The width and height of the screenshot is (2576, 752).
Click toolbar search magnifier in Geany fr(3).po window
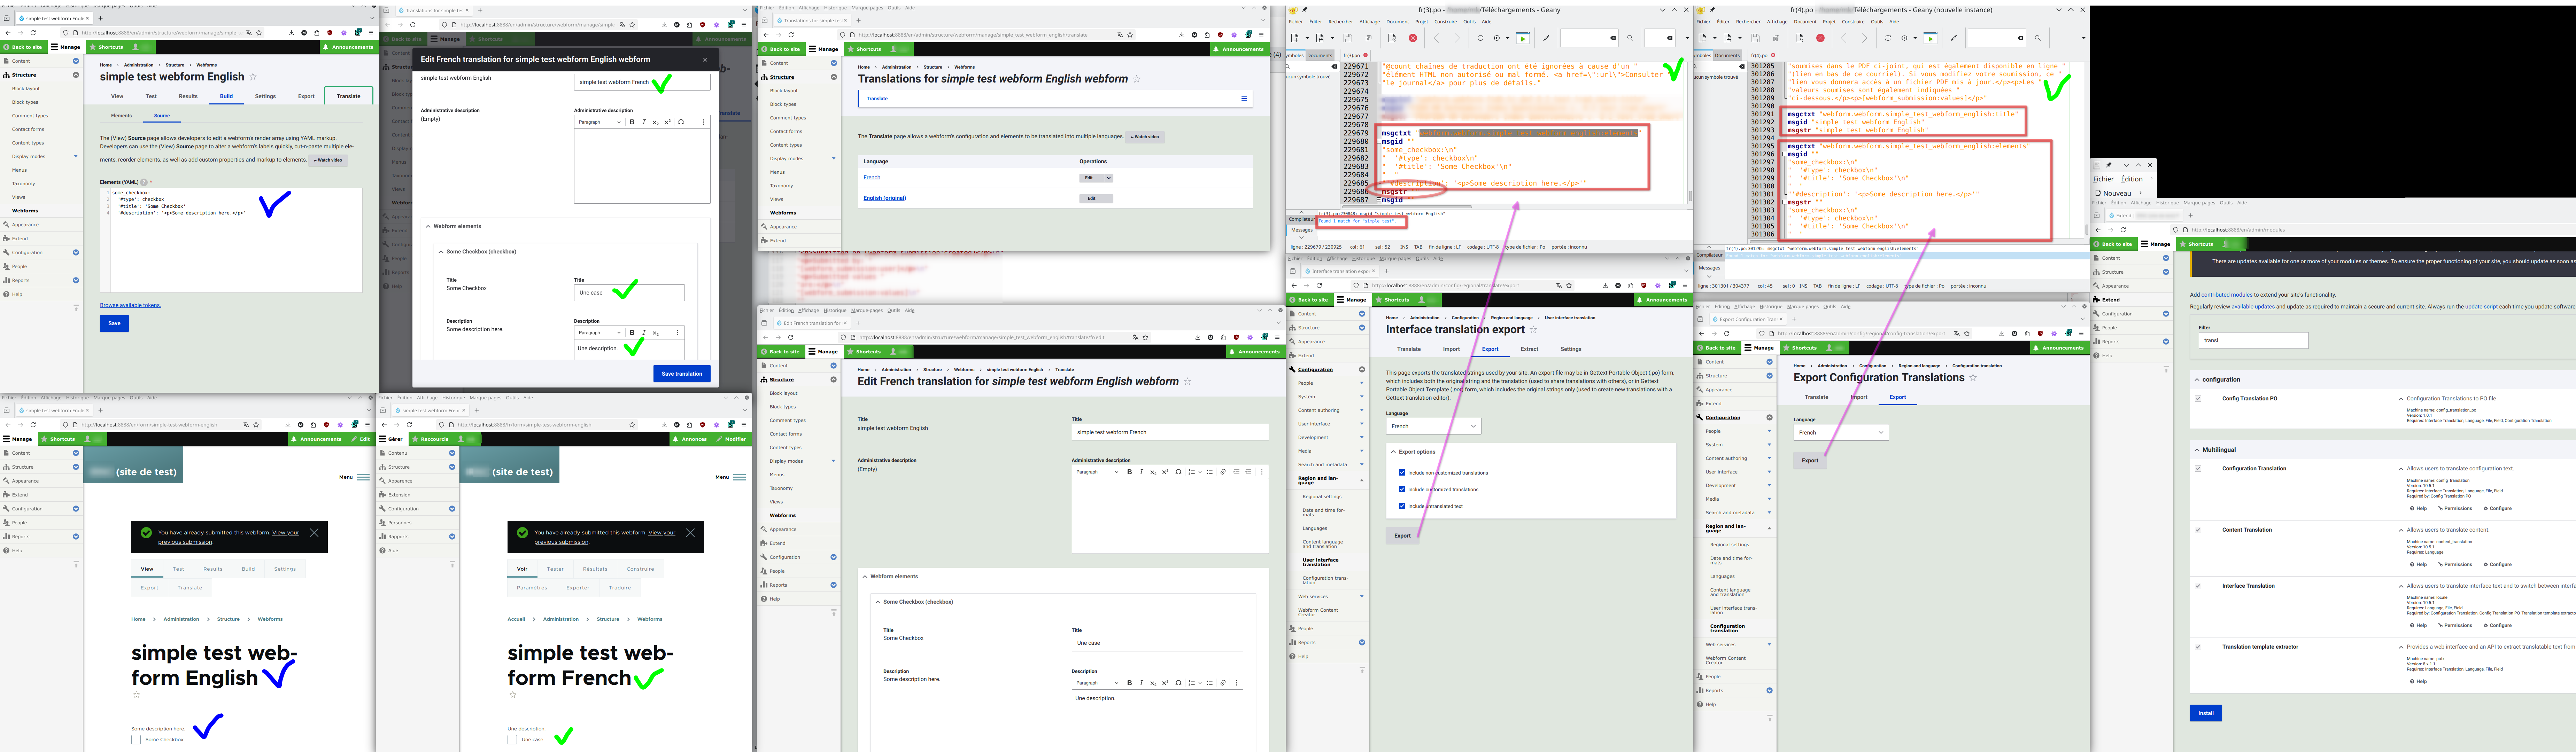[x=1630, y=38]
